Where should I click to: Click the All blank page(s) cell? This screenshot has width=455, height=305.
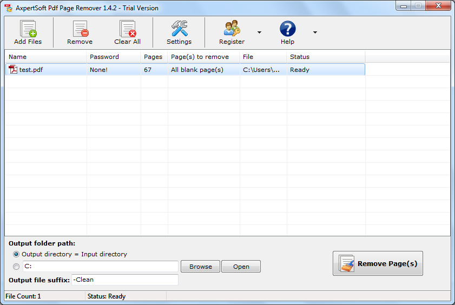point(204,70)
